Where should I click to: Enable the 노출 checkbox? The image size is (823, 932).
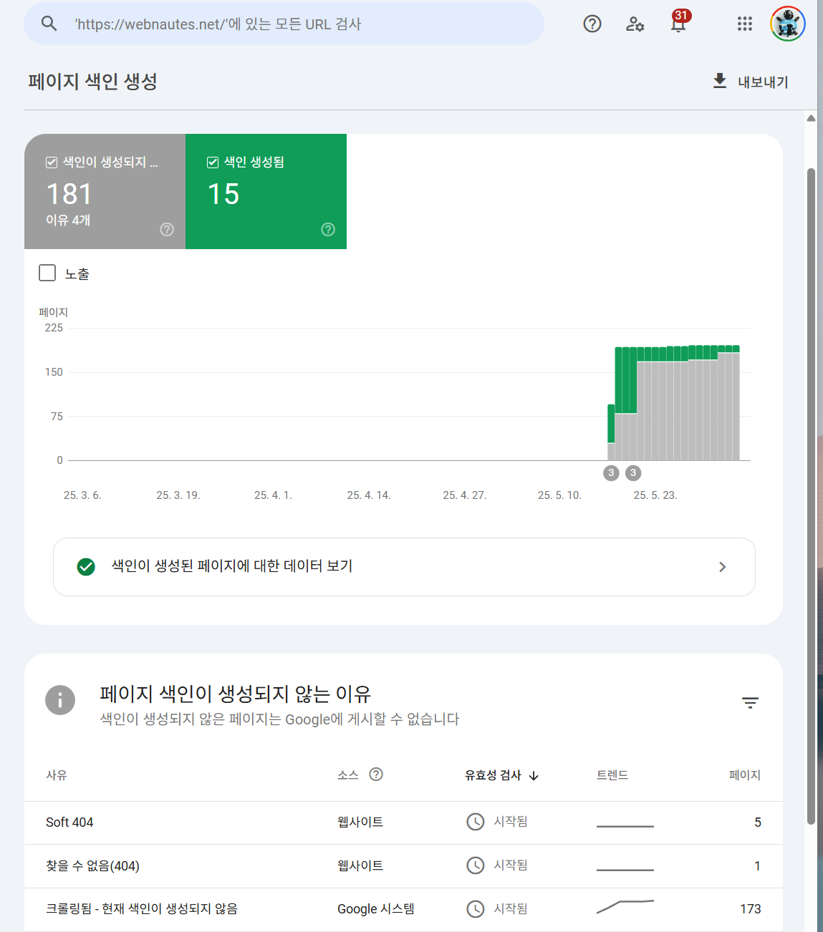47,273
